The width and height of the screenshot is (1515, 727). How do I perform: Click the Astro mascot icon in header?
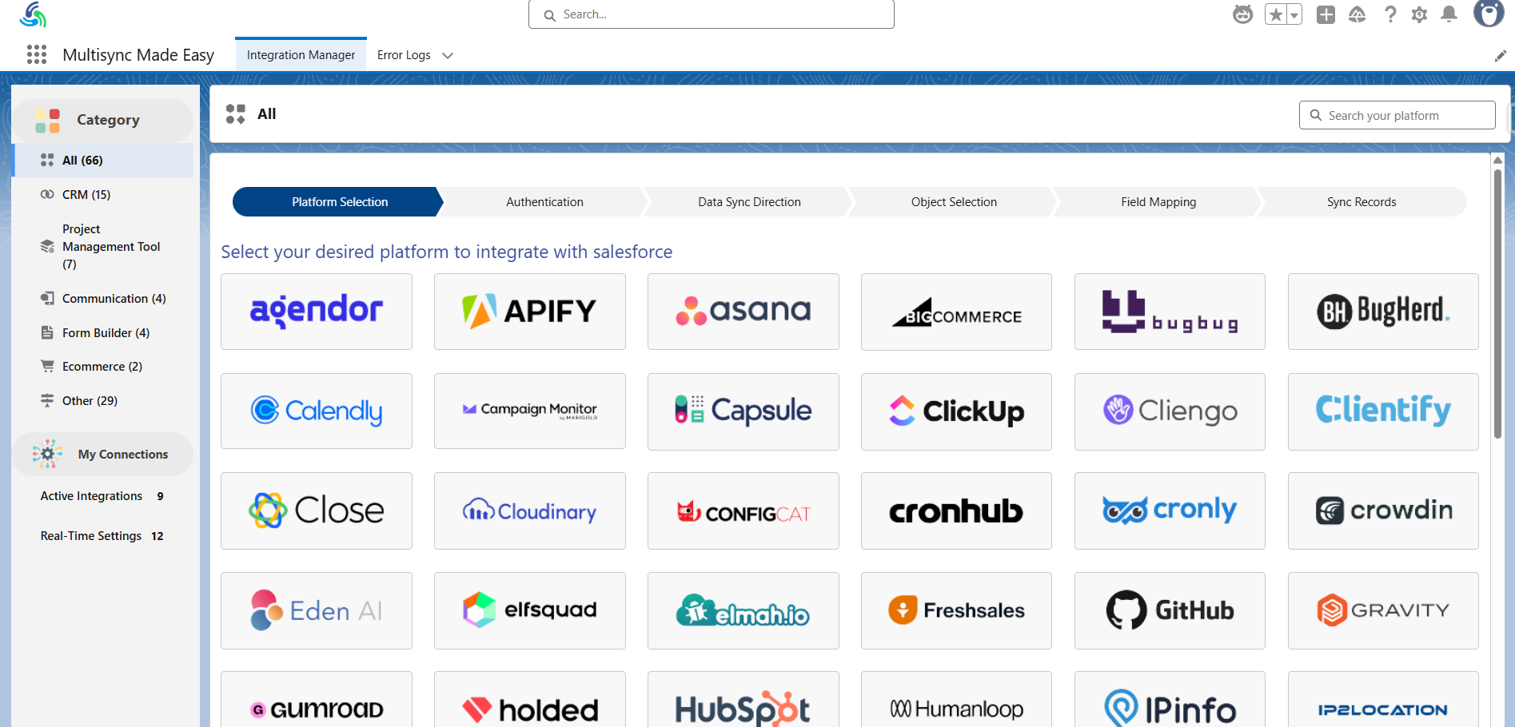click(x=1242, y=14)
